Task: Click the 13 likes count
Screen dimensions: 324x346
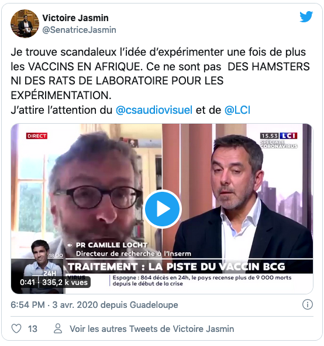Action: 33,329
